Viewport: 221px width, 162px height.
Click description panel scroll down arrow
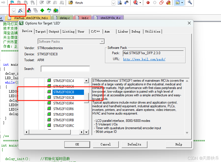click(x=187, y=133)
